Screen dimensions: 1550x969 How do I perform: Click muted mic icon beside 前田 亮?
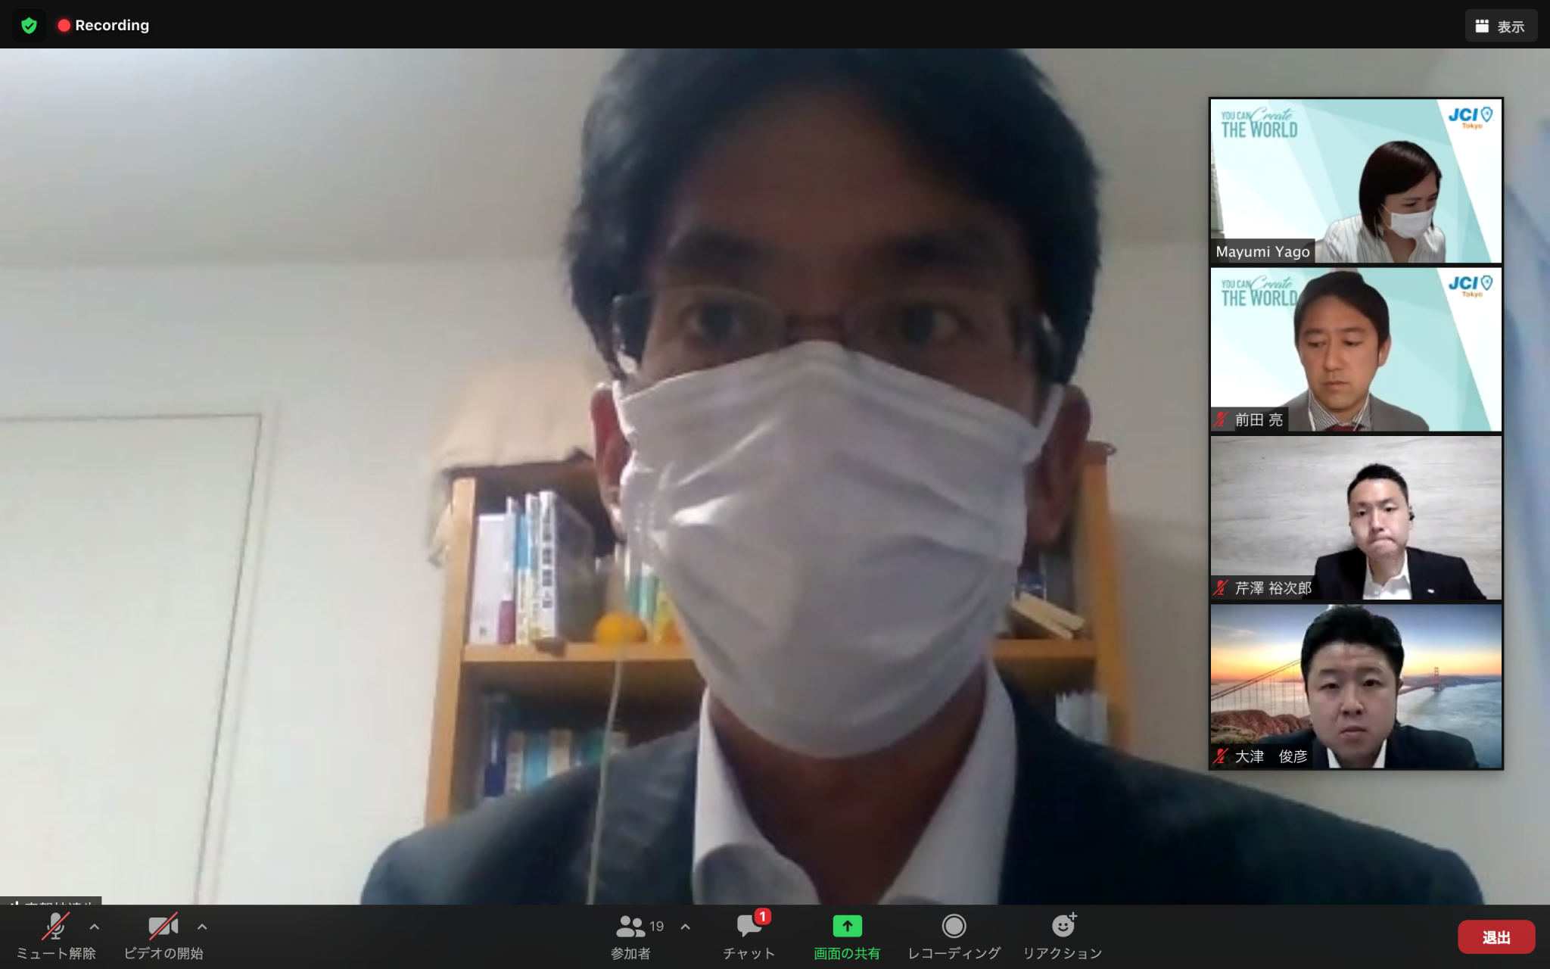pyautogui.click(x=1220, y=419)
